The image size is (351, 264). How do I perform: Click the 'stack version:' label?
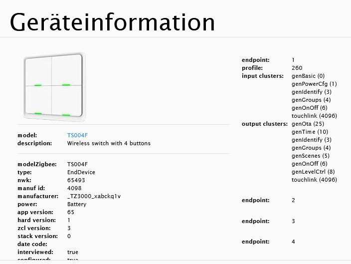pos(37,236)
